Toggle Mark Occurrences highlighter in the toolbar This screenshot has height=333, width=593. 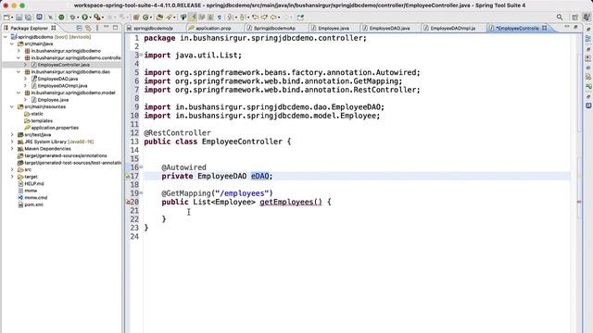pos(193,18)
